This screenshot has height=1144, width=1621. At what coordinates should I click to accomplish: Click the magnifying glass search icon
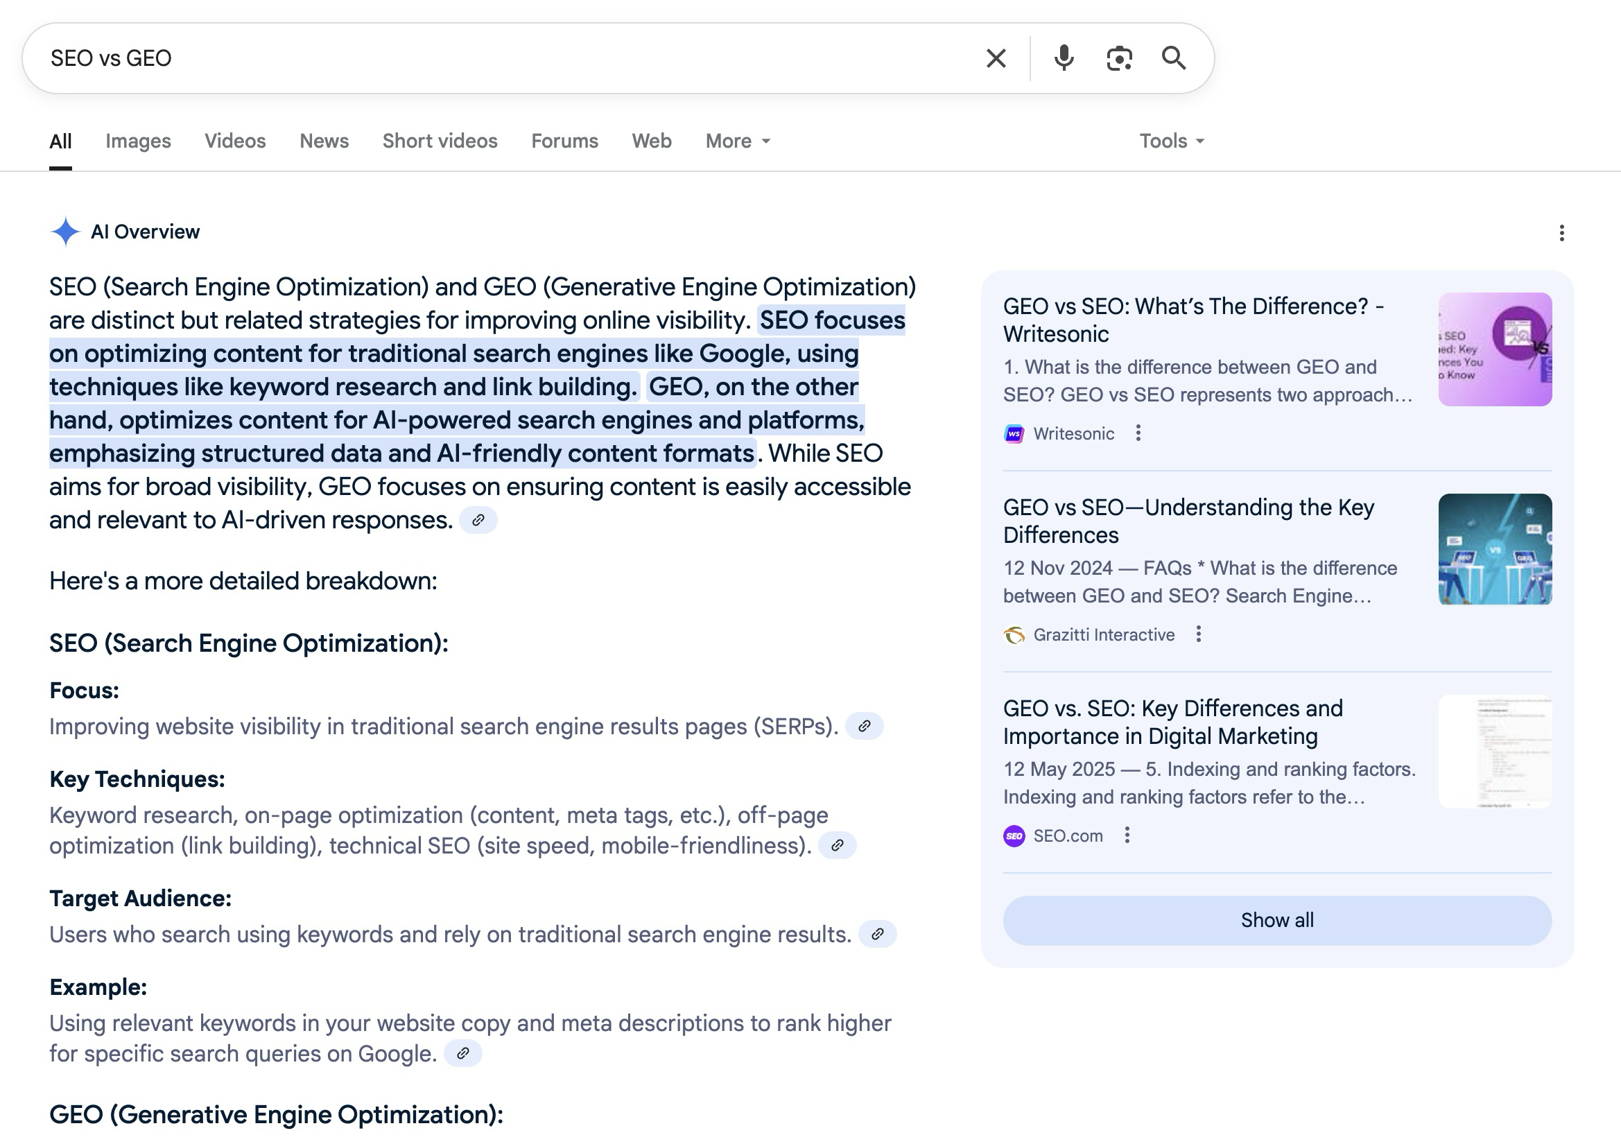[1173, 58]
